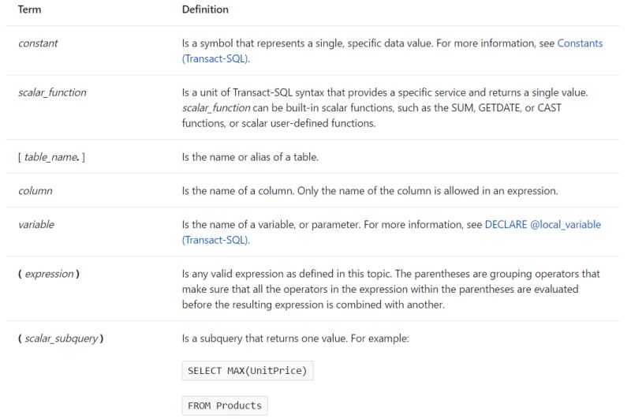Select "scalar_function" in the Term column
The image size is (631, 419).
point(52,92)
